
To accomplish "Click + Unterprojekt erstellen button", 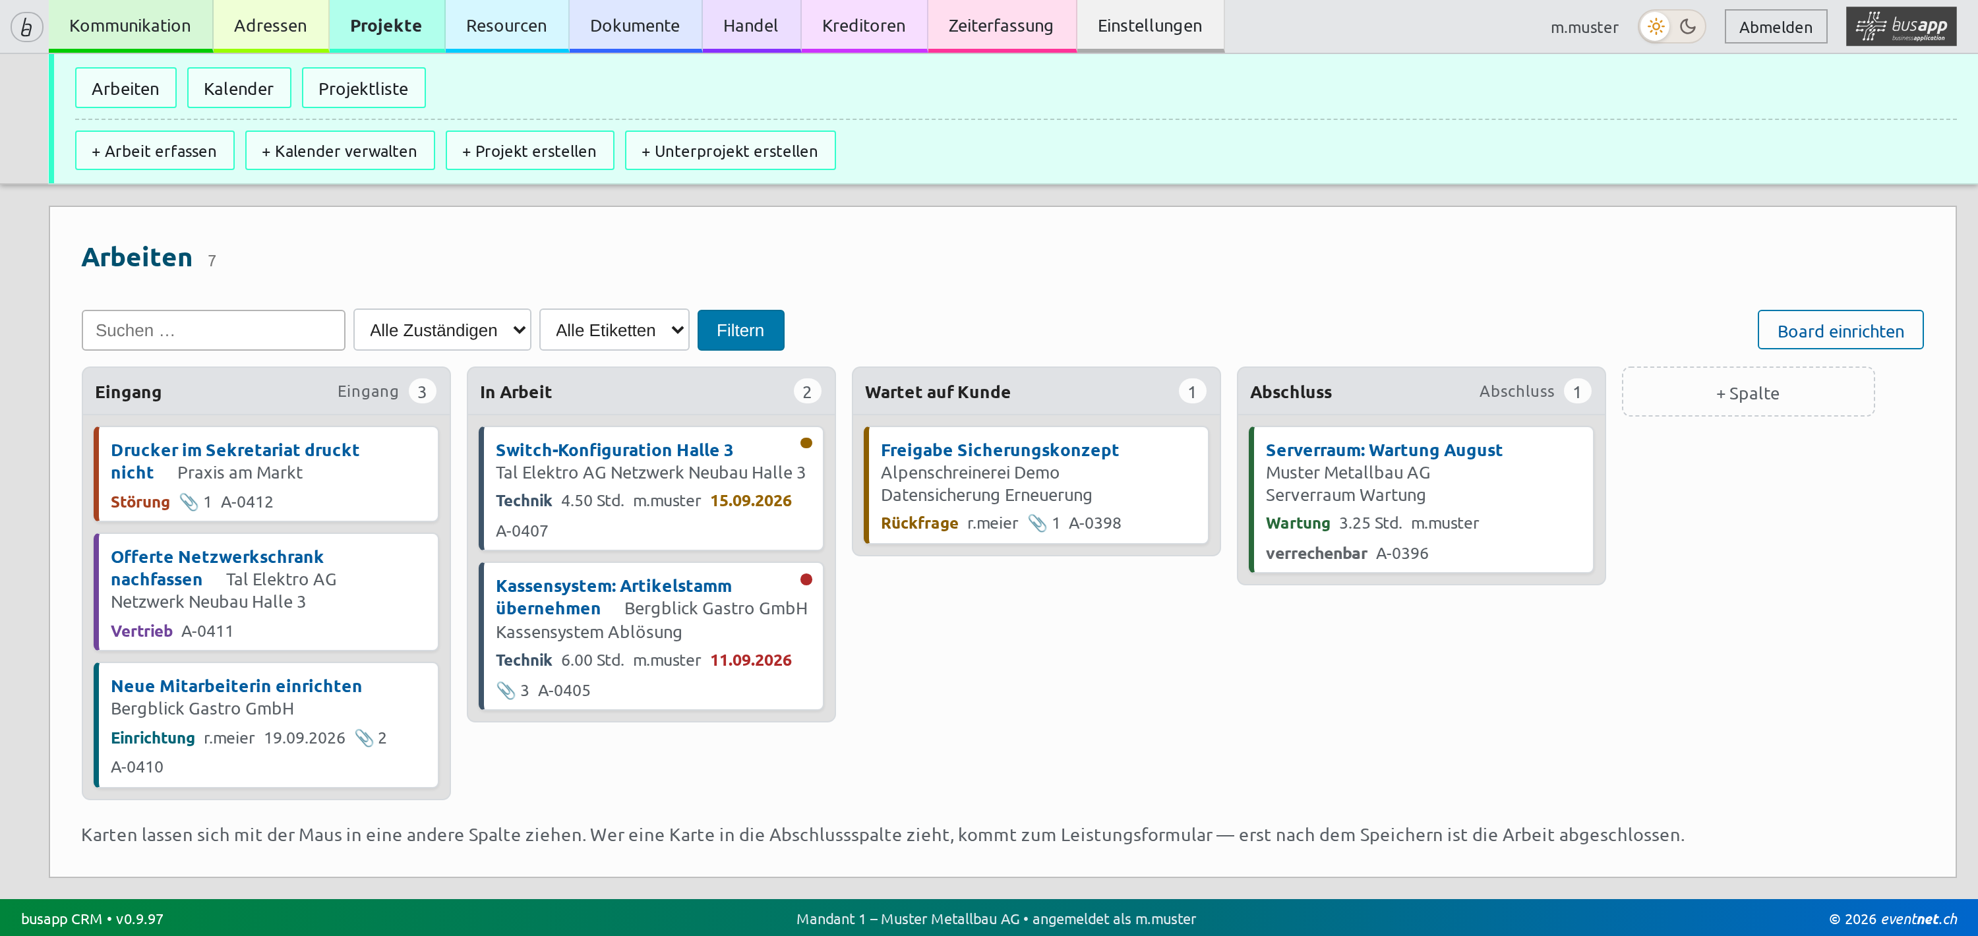I will pos(729,150).
